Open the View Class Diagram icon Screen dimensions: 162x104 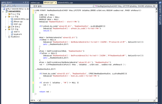pyautogui.click(x=14, y=6)
